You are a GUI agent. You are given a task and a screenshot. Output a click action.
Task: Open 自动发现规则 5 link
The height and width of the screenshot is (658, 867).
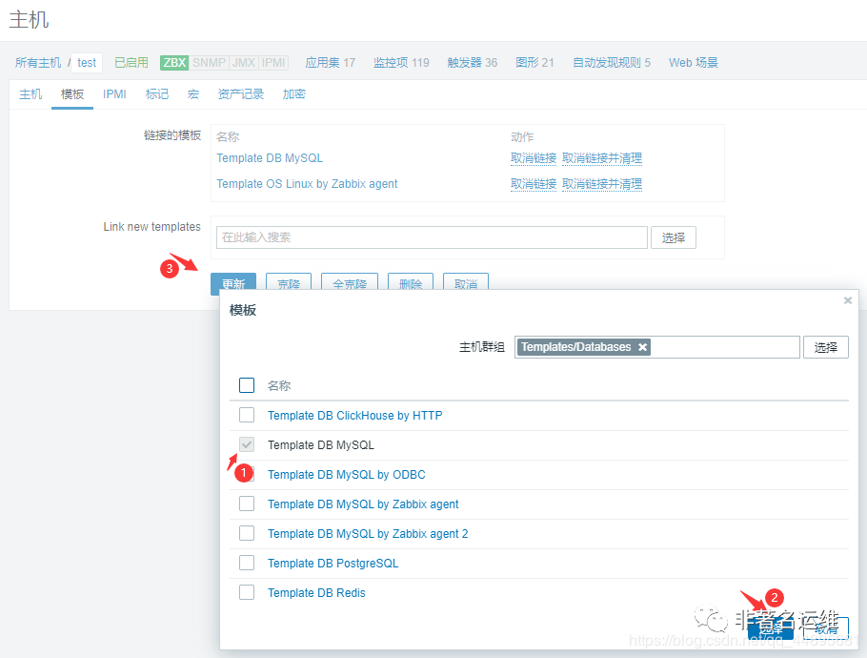click(x=612, y=63)
